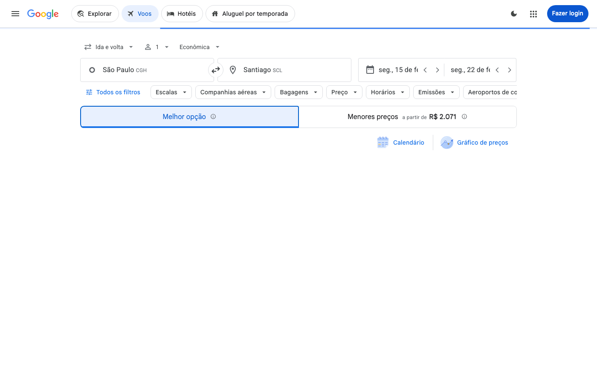The height and width of the screenshot is (384, 597).
Task: Click the calendar icon in date field
Action: (370, 70)
